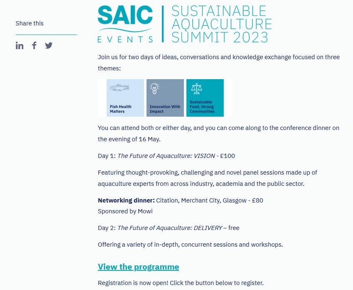Click the Share this heading
The height and width of the screenshot is (290, 353).
tap(30, 23)
